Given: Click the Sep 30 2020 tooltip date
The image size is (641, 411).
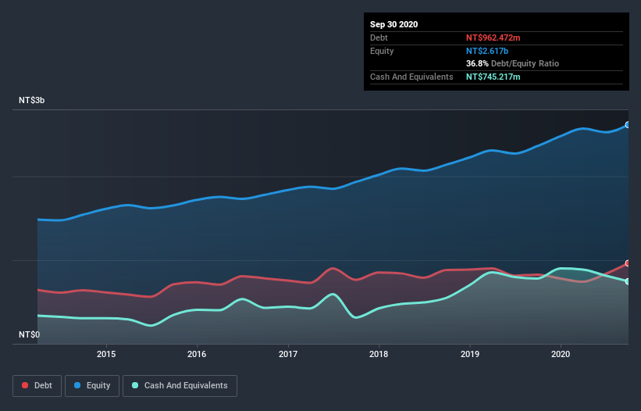Looking at the screenshot, I should point(394,24).
